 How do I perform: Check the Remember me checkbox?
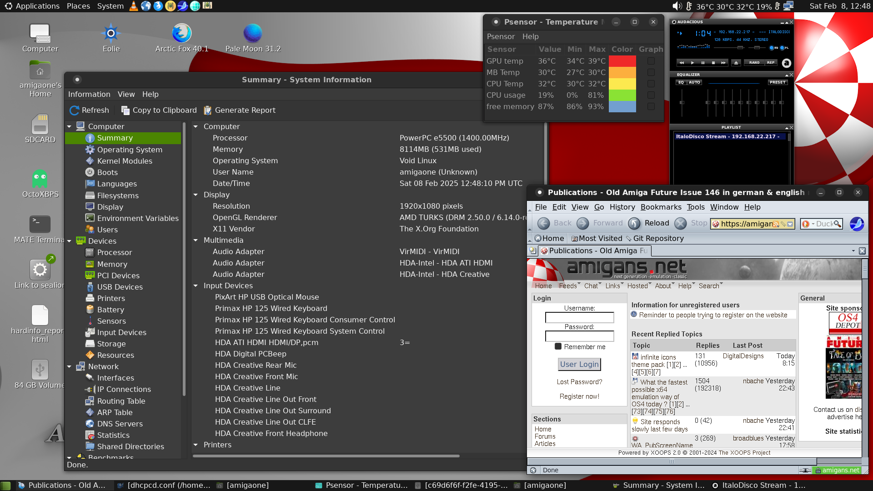pyautogui.click(x=558, y=346)
